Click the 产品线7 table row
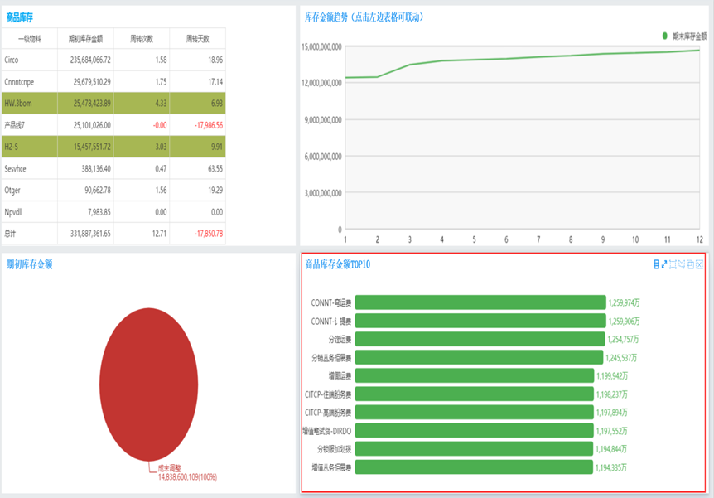 pos(113,125)
